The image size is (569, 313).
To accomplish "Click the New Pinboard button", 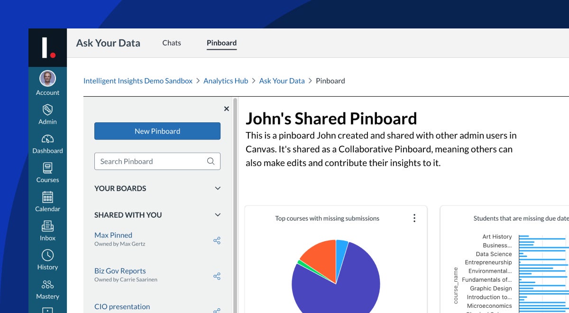I will point(157,131).
